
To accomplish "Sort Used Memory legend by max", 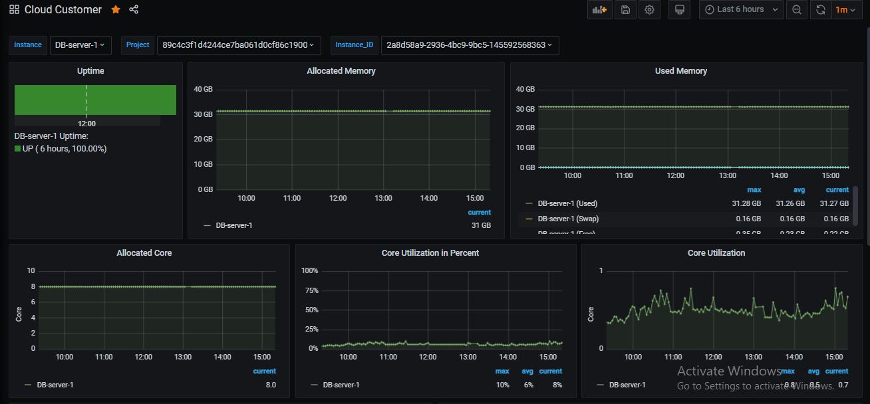I will pyautogui.click(x=754, y=190).
